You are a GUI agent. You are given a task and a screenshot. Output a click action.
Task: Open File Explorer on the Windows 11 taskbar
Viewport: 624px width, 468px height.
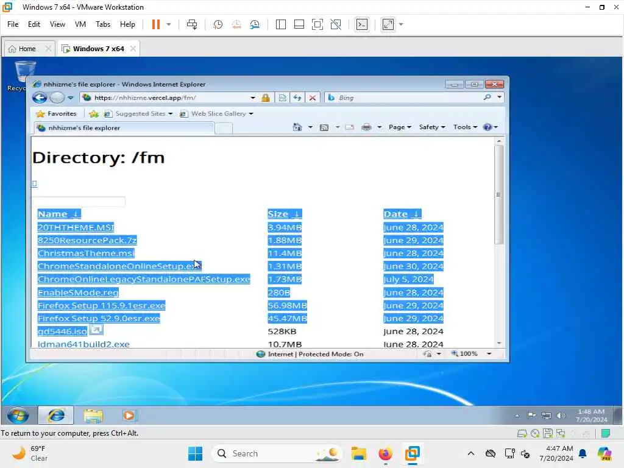coord(358,453)
